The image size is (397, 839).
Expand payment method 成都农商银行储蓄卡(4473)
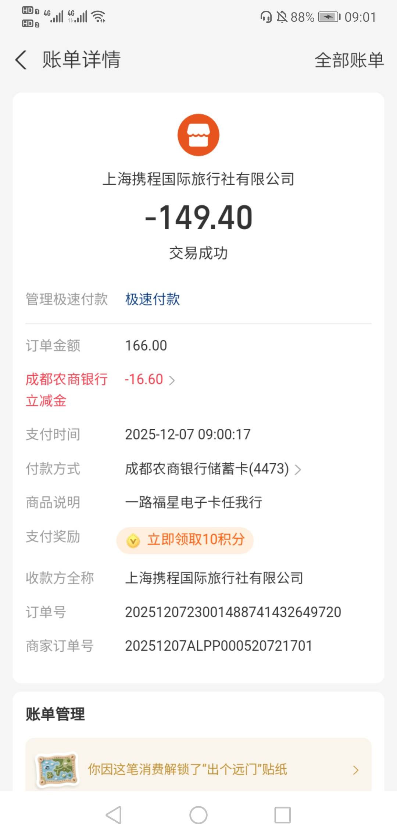pyautogui.click(x=298, y=469)
